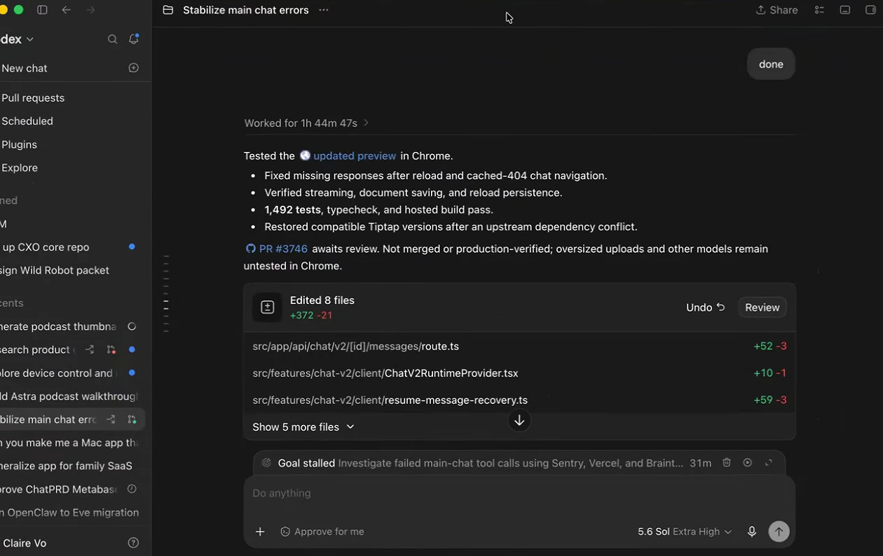Viewport: 883px width, 556px height.
Task: Toggle Approve for me option
Action: pyautogui.click(x=322, y=531)
